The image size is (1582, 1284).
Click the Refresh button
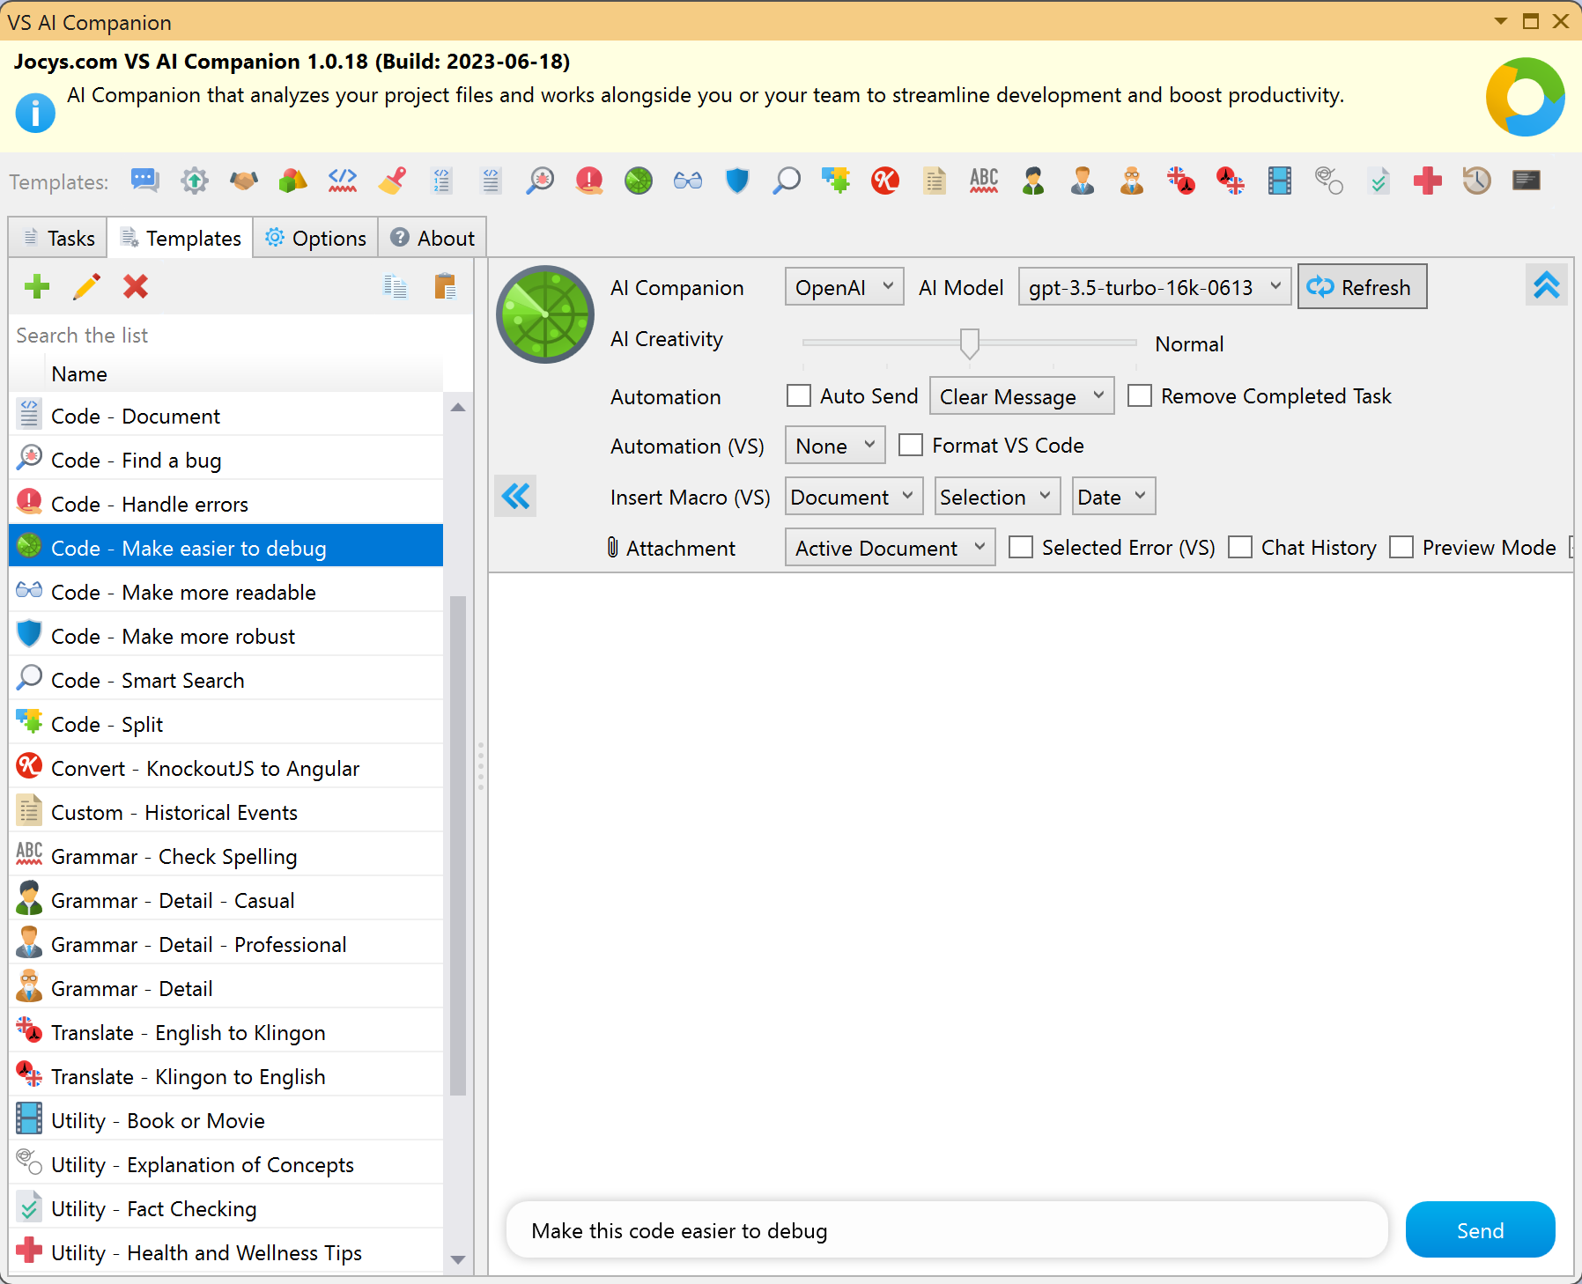[x=1361, y=286]
